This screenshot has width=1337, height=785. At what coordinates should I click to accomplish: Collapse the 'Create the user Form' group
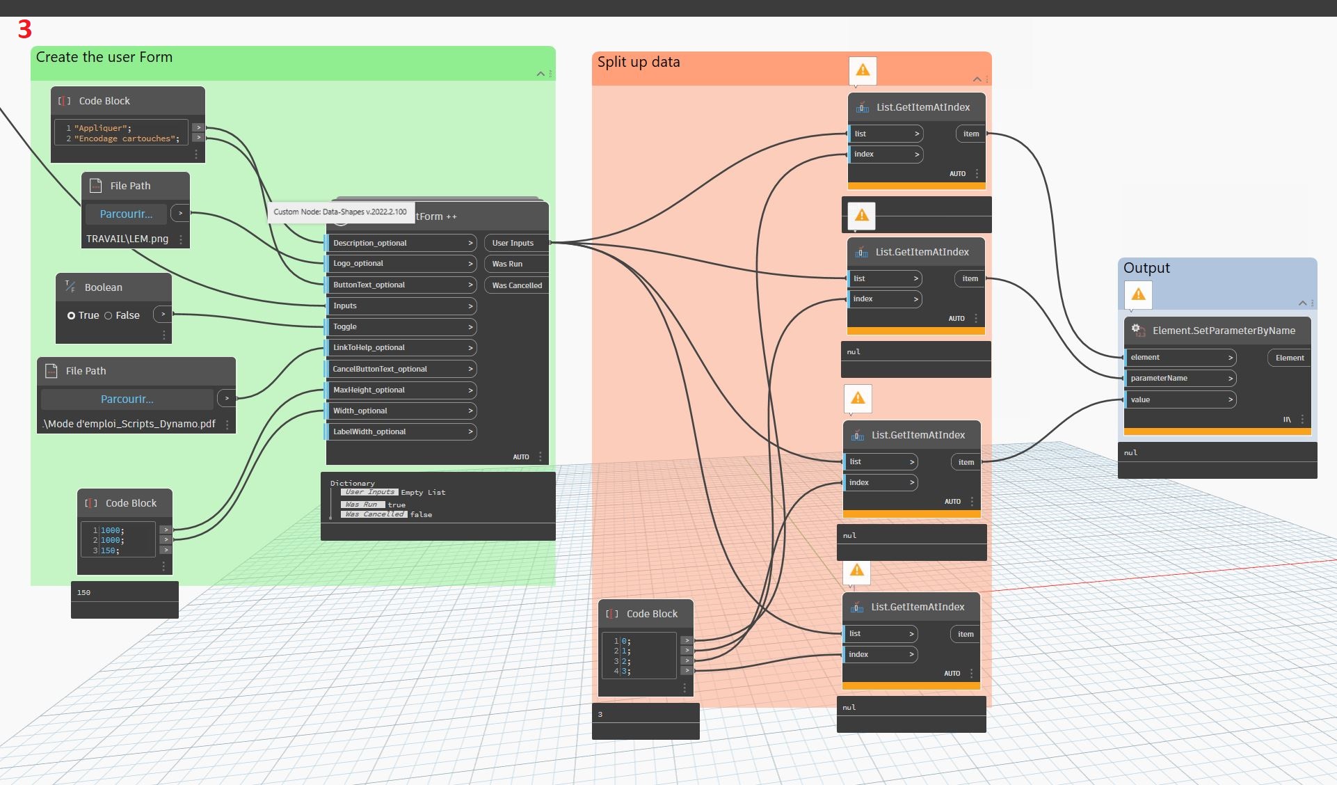click(x=541, y=74)
